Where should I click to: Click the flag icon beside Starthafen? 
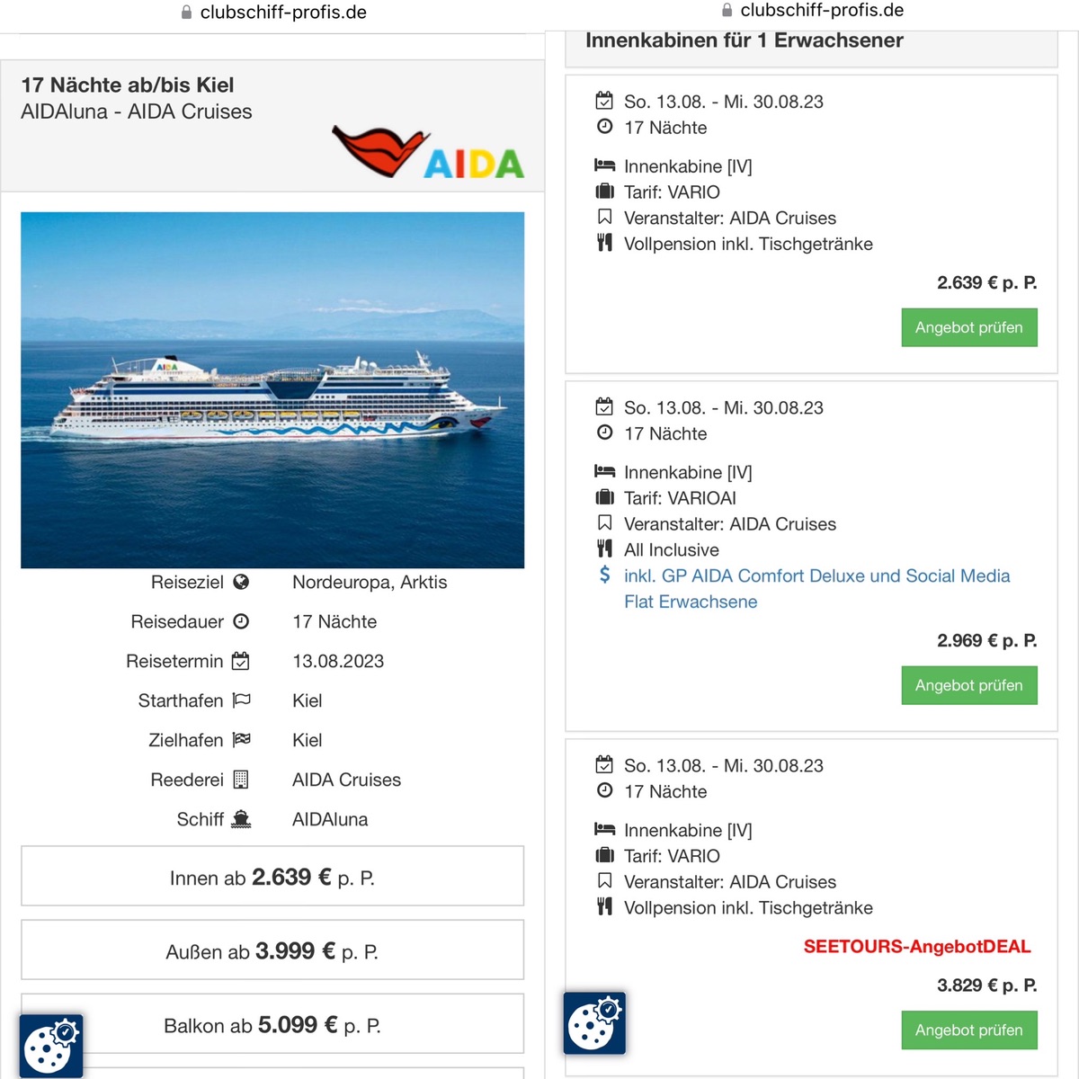pos(241,700)
